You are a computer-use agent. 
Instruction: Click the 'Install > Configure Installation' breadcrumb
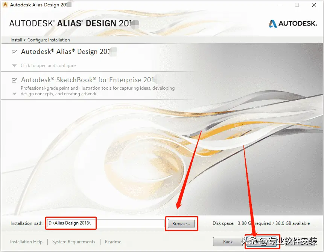pos(40,40)
